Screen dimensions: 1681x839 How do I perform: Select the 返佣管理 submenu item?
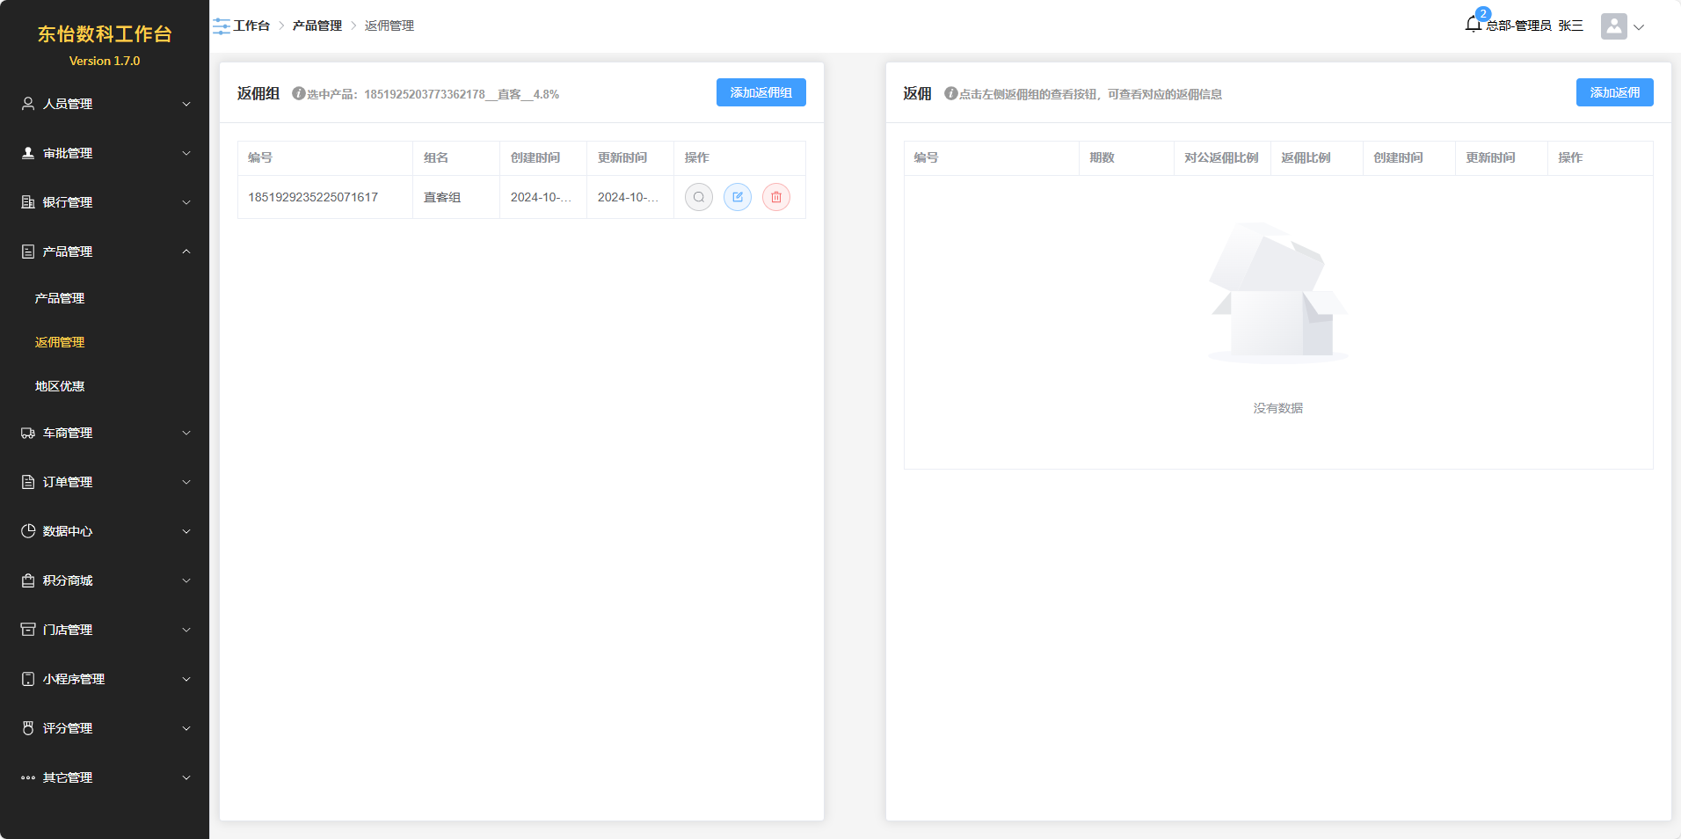(60, 342)
